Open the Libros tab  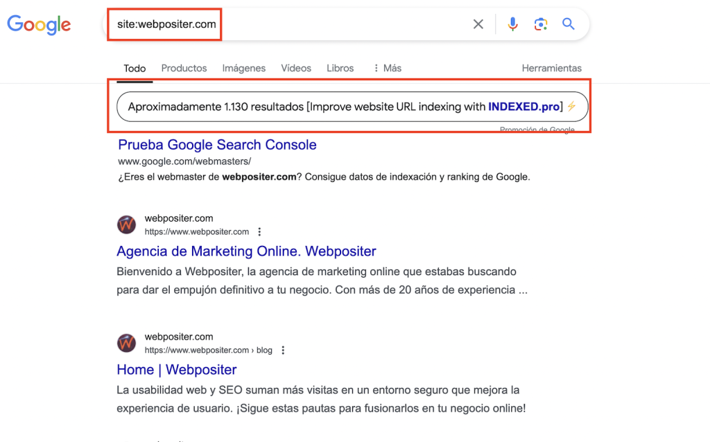point(340,68)
